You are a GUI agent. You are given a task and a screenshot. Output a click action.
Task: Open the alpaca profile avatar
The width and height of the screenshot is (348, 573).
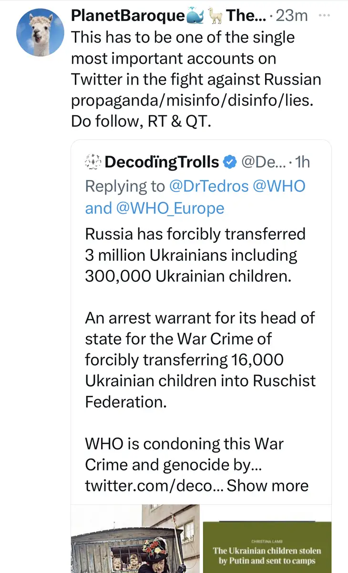[40, 32]
